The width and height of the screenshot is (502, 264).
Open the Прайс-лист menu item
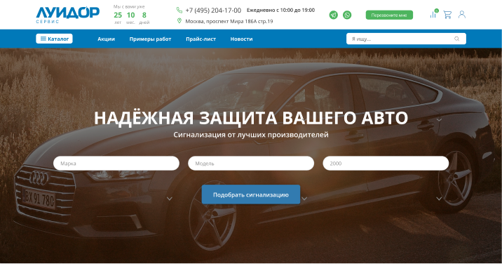click(201, 39)
